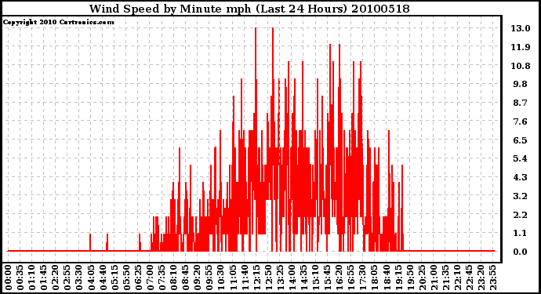Click the 23:55 time label
The height and width of the screenshot is (294, 541).
point(492,278)
